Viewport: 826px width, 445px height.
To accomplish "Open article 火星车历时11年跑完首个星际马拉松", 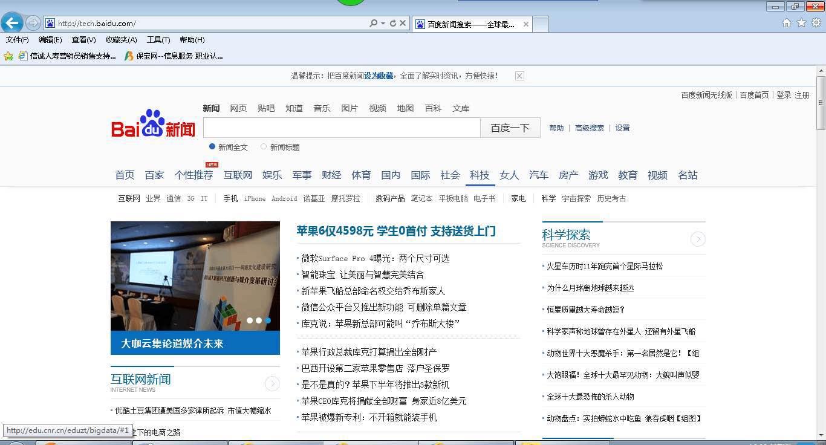I will pos(605,266).
